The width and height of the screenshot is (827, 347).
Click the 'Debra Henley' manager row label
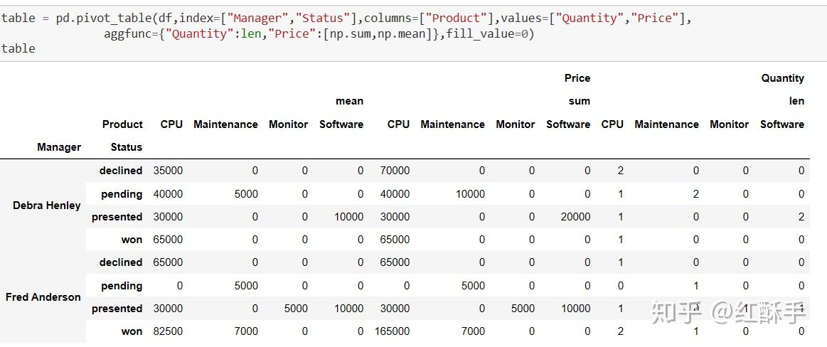pyautogui.click(x=46, y=205)
